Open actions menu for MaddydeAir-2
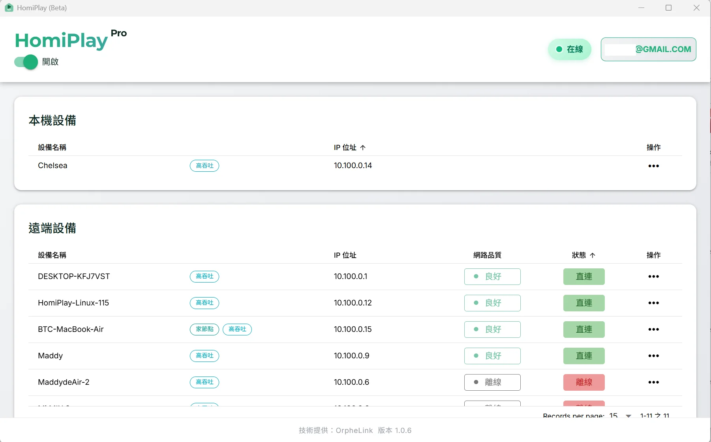This screenshot has width=711, height=442. (x=653, y=382)
